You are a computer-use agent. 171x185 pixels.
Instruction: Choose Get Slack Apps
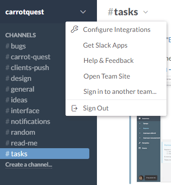[105, 45]
